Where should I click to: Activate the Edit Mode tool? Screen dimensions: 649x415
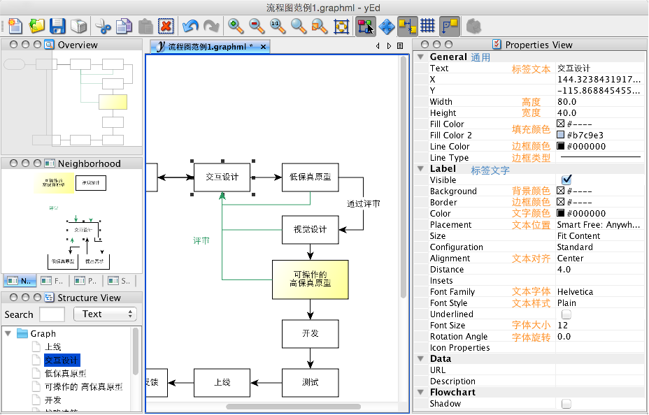coord(365,27)
